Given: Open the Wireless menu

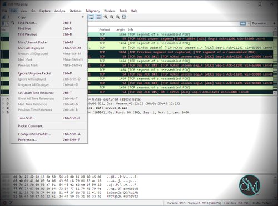Looking at the screenshot, I should (x=110, y=11).
